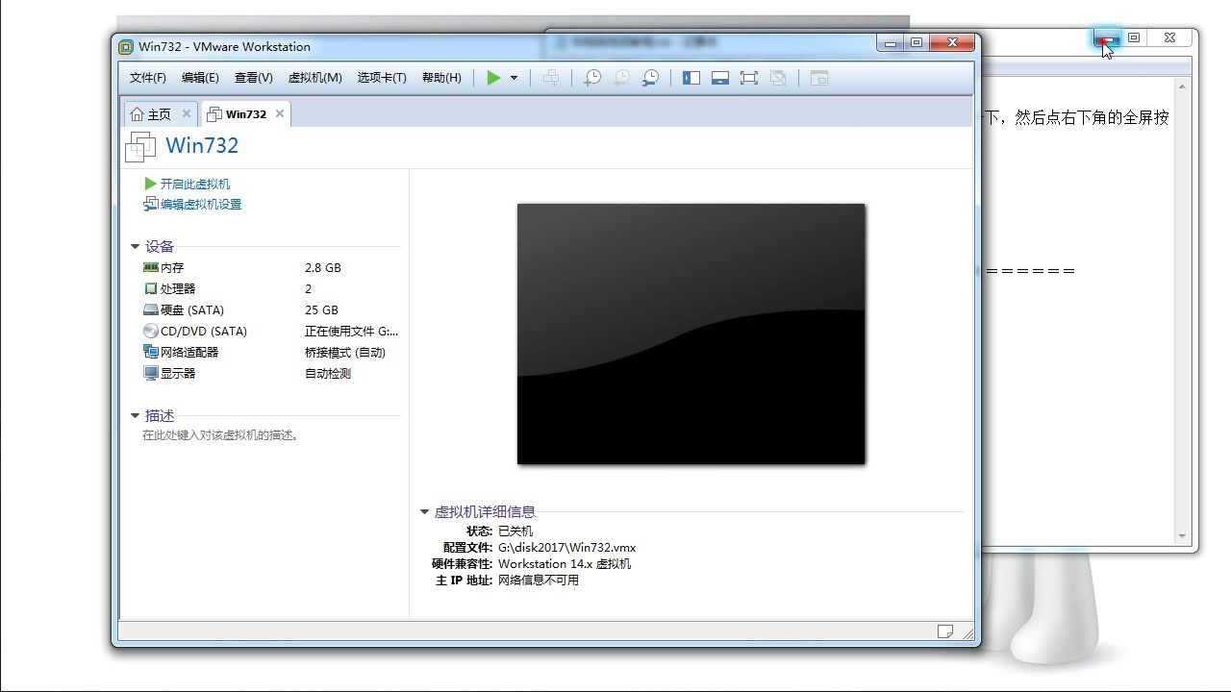Click the G:\disk2017\Win732.vmx config path

coord(566,547)
